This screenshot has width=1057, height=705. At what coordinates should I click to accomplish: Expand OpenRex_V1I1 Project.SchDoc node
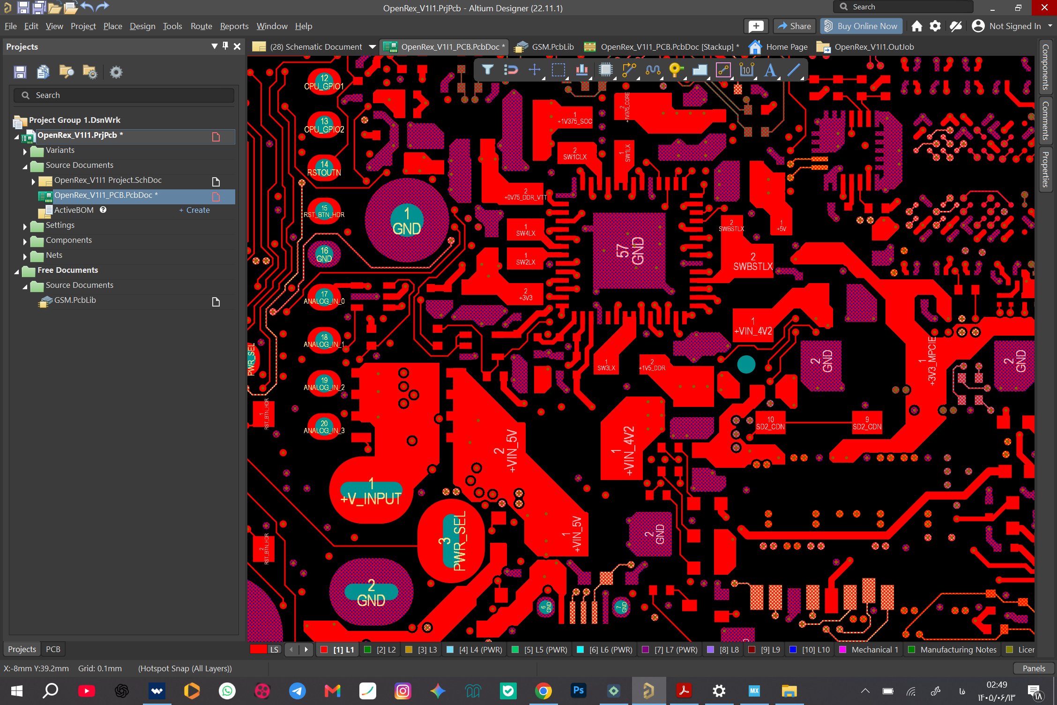click(x=33, y=181)
